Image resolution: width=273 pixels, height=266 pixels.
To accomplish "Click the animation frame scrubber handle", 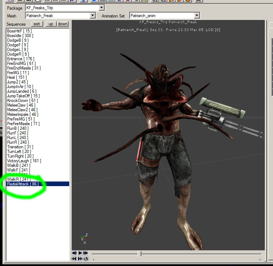I will click(139, 254).
